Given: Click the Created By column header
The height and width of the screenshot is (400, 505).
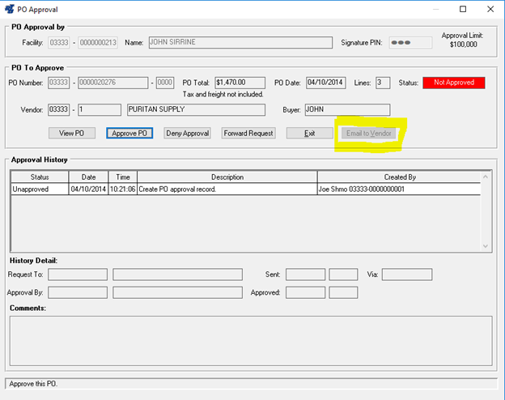Looking at the screenshot, I should coord(399,177).
